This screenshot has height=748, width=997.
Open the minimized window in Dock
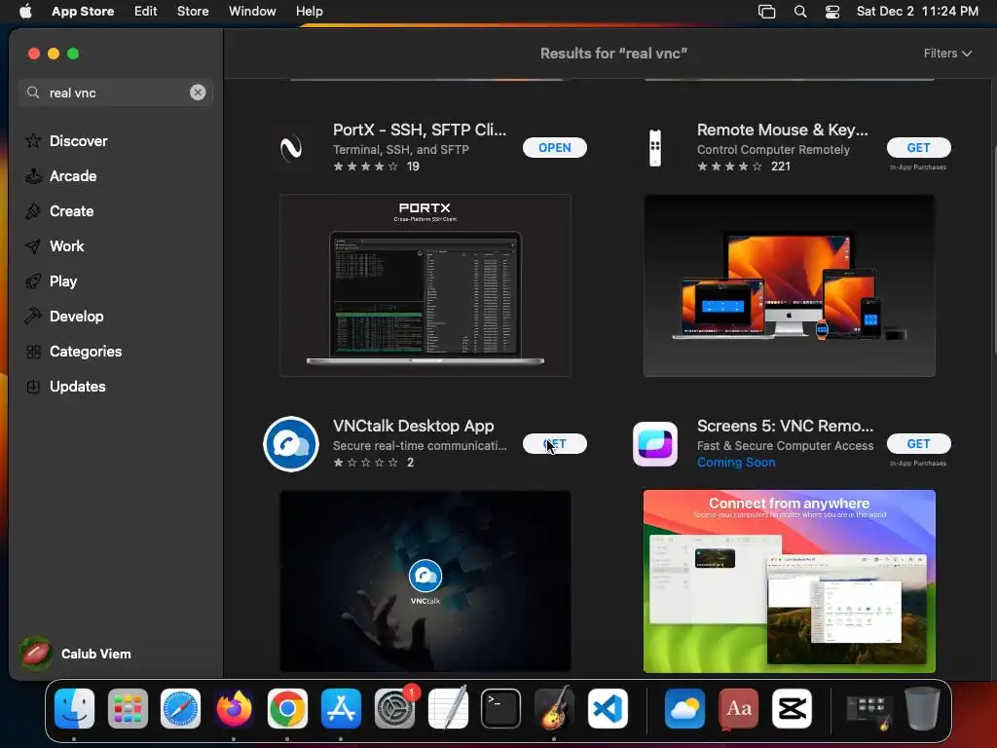pos(868,710)
